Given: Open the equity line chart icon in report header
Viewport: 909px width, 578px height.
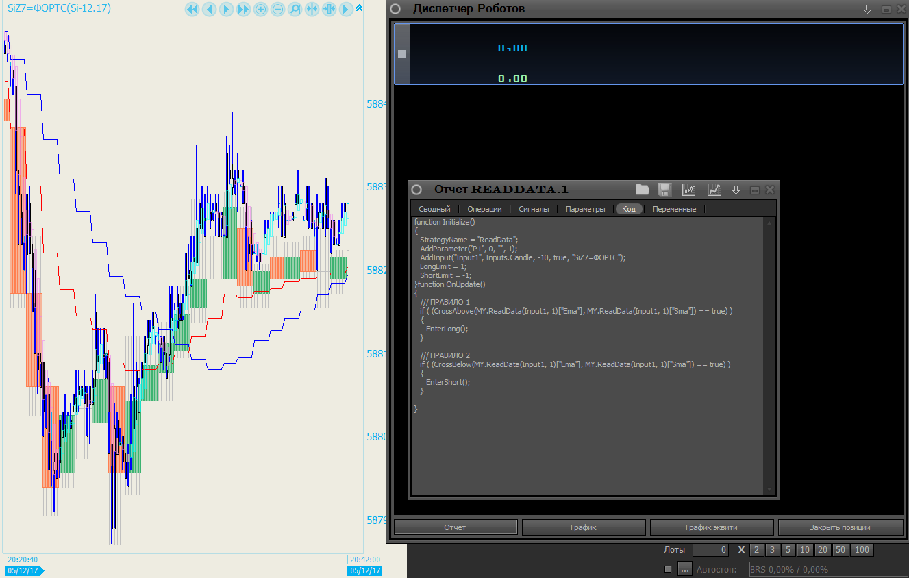Looking at the screenshot, I should (714, 190).
